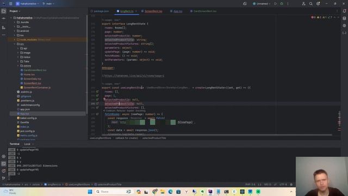Screen dimensions: 348x196
Task: Expand the .bundle folder
Action: [x=15, y=22]
